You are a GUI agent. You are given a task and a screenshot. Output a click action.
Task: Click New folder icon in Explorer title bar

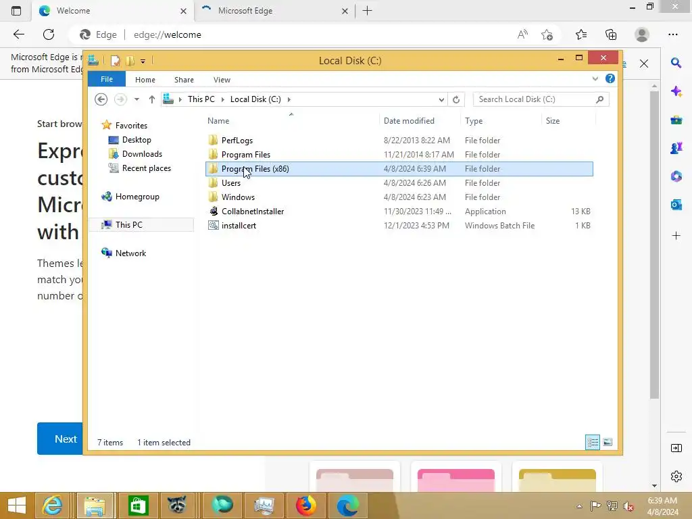[x=130, y=60]
